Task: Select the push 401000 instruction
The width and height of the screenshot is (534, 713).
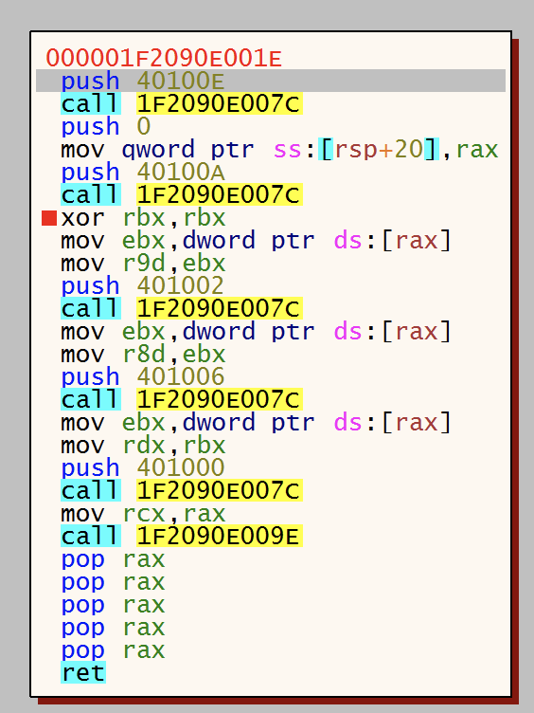Action: pos(143,467)
